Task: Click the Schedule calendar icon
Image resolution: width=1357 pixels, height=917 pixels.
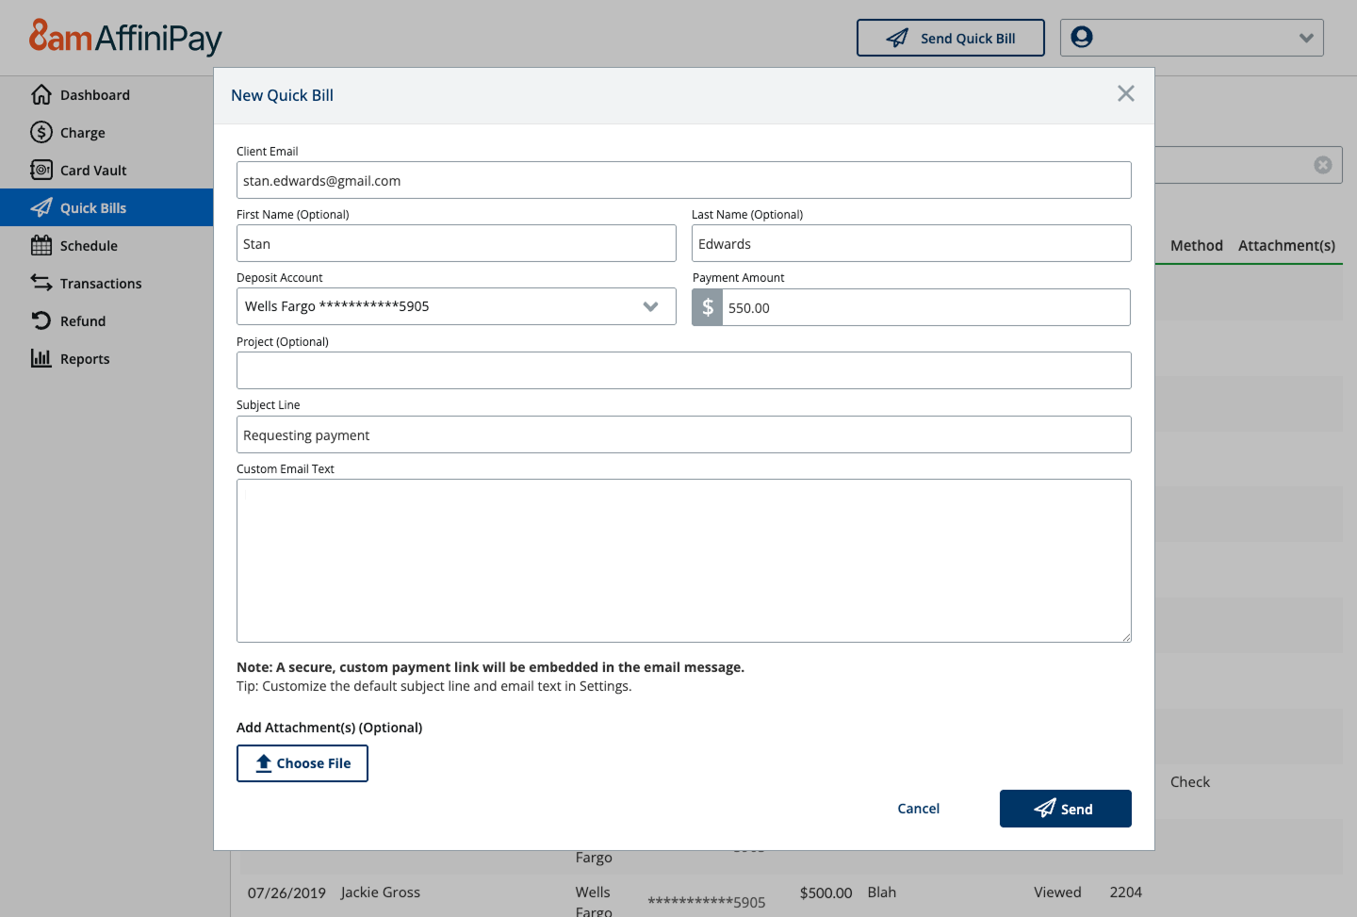Action: [41, 245]
